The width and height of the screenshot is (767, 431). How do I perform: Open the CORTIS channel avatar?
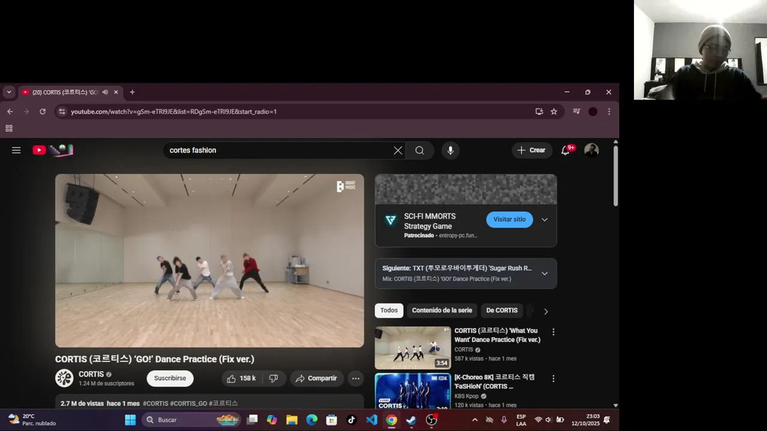[x=64, y=378]
